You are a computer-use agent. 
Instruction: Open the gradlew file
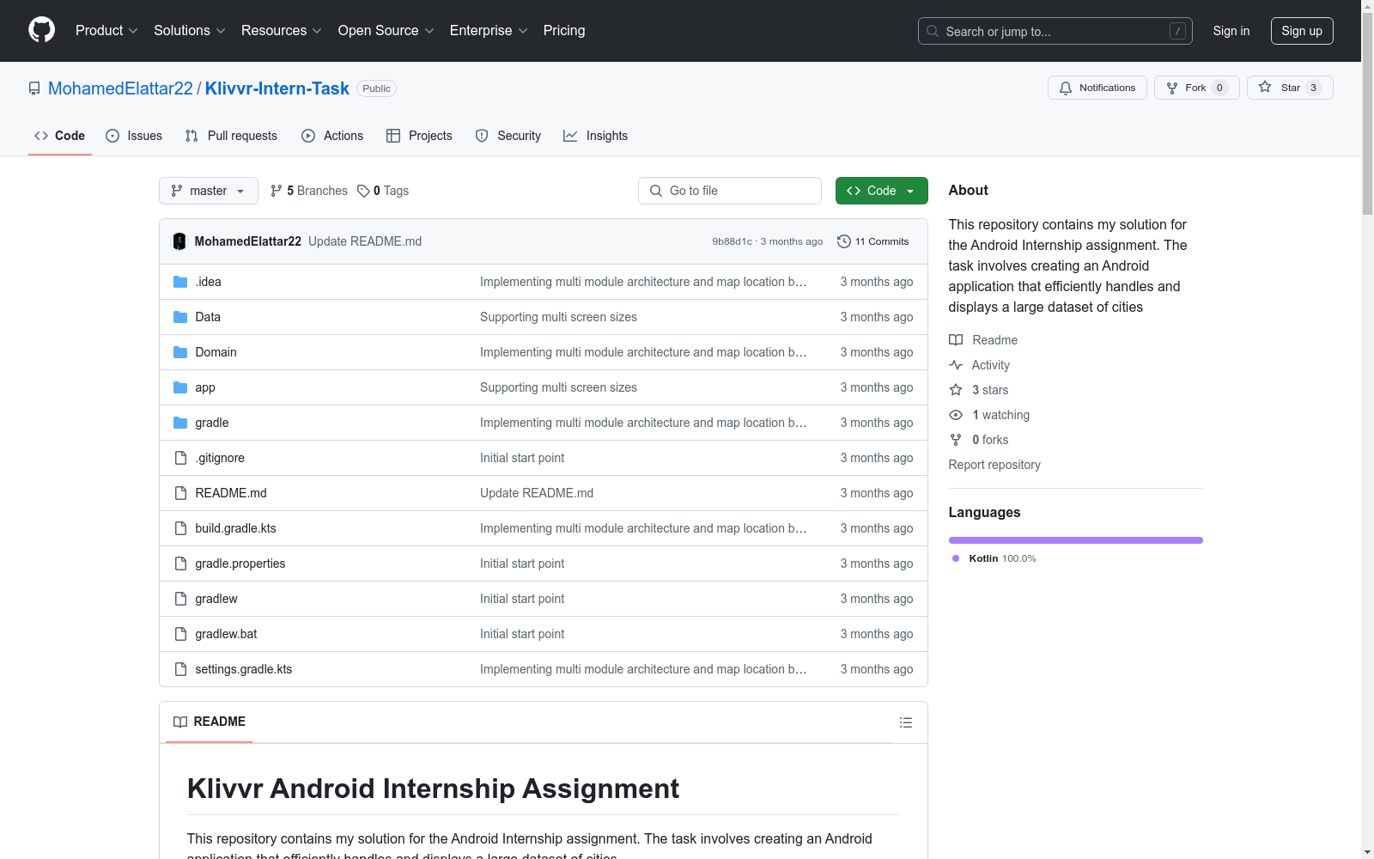216,599
